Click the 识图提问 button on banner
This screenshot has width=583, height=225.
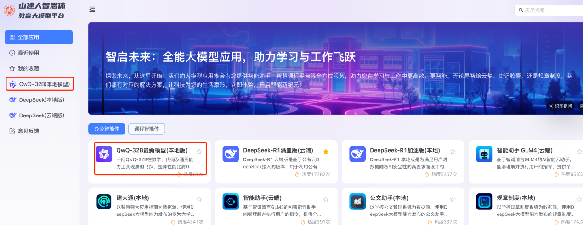[x=560, y=106]
